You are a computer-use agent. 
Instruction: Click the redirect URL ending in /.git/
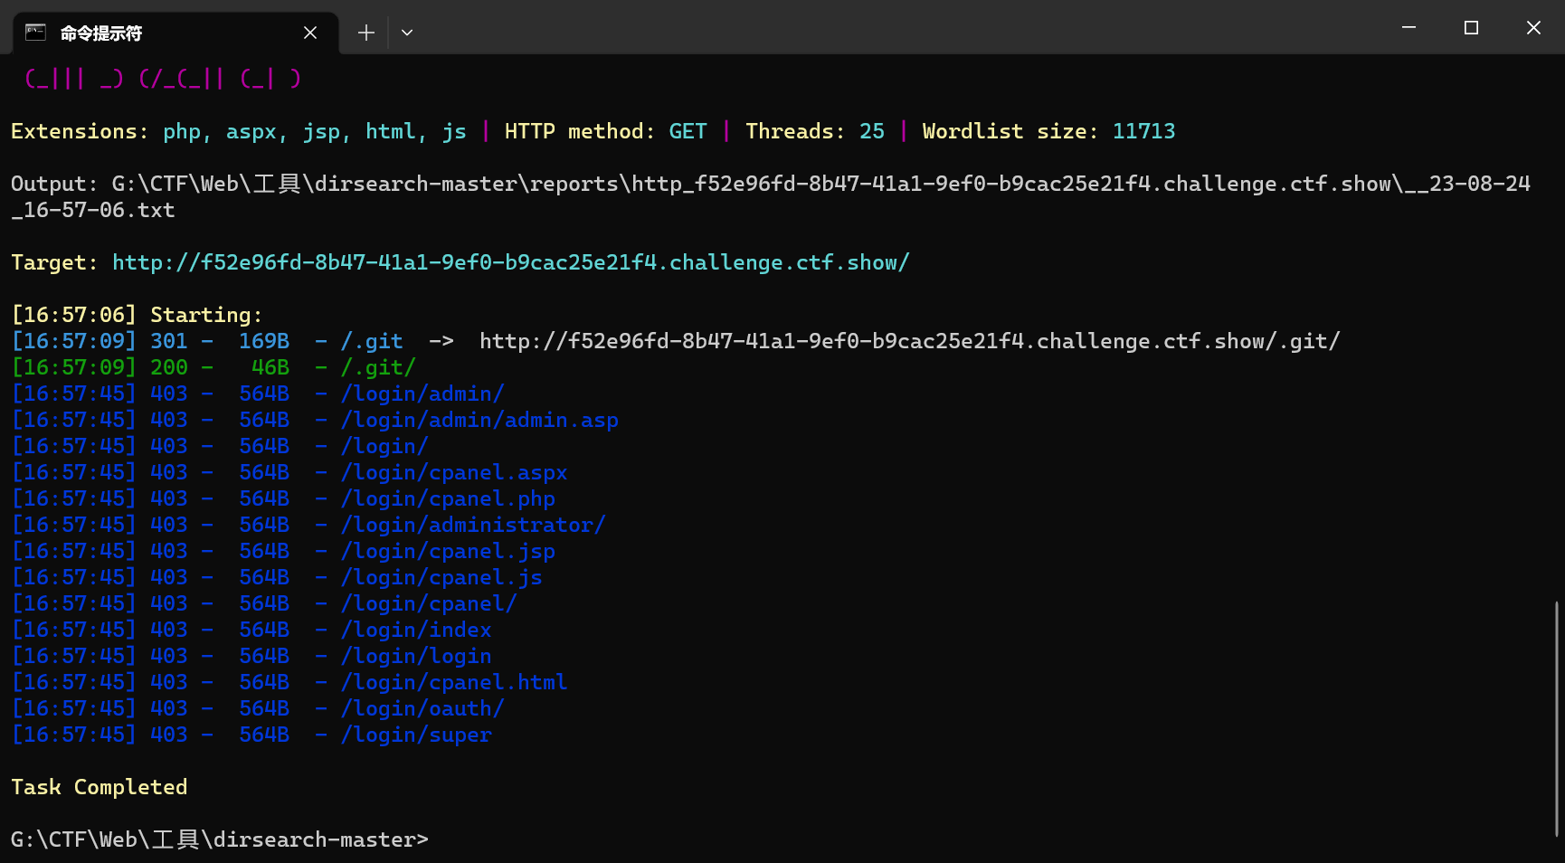909,341
